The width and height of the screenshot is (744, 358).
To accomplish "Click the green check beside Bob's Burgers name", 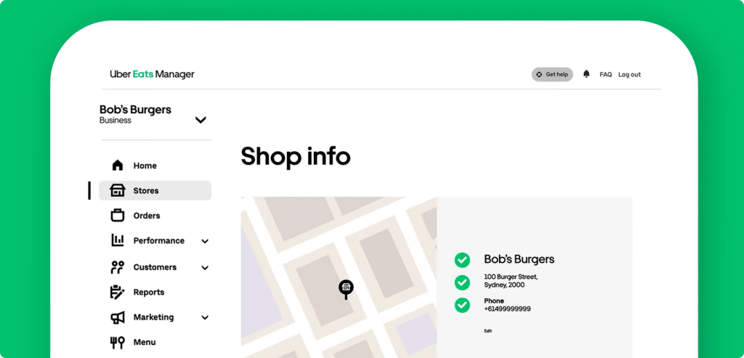I will click(462, 260).
